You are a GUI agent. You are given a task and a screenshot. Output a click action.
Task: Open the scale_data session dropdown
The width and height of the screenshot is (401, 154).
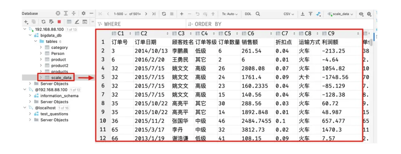click(x=340, y=14)
